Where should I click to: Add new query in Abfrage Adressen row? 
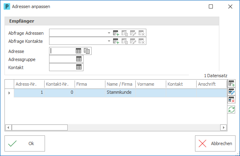click(x=116, y=33)
